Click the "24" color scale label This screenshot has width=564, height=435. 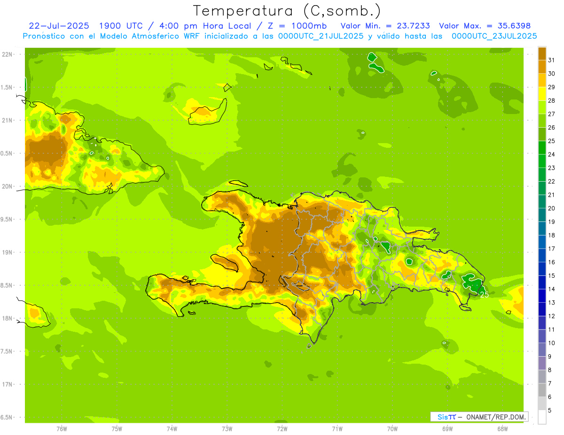tap(552, 154)
